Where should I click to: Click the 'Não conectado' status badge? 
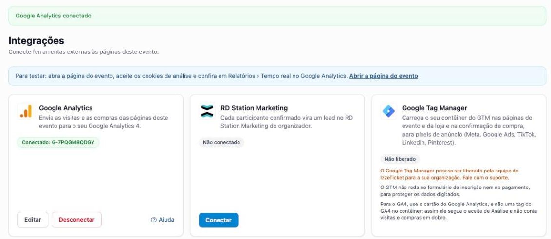(221, 142)
